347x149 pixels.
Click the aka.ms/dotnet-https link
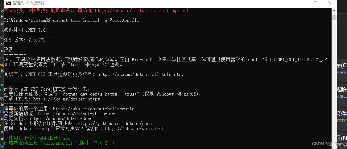[66, 99]
